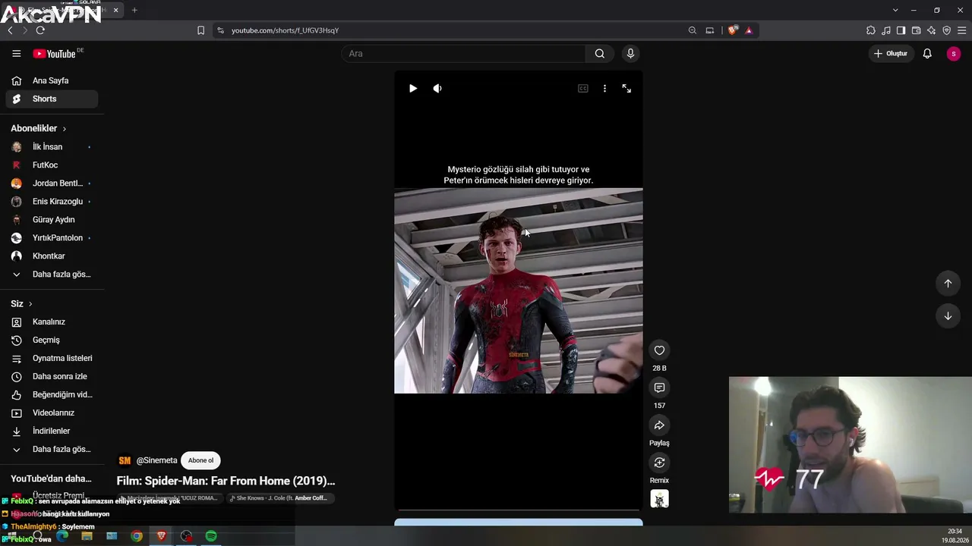
Task: Open the Oluştur create menu
Action: click(891, 54)
